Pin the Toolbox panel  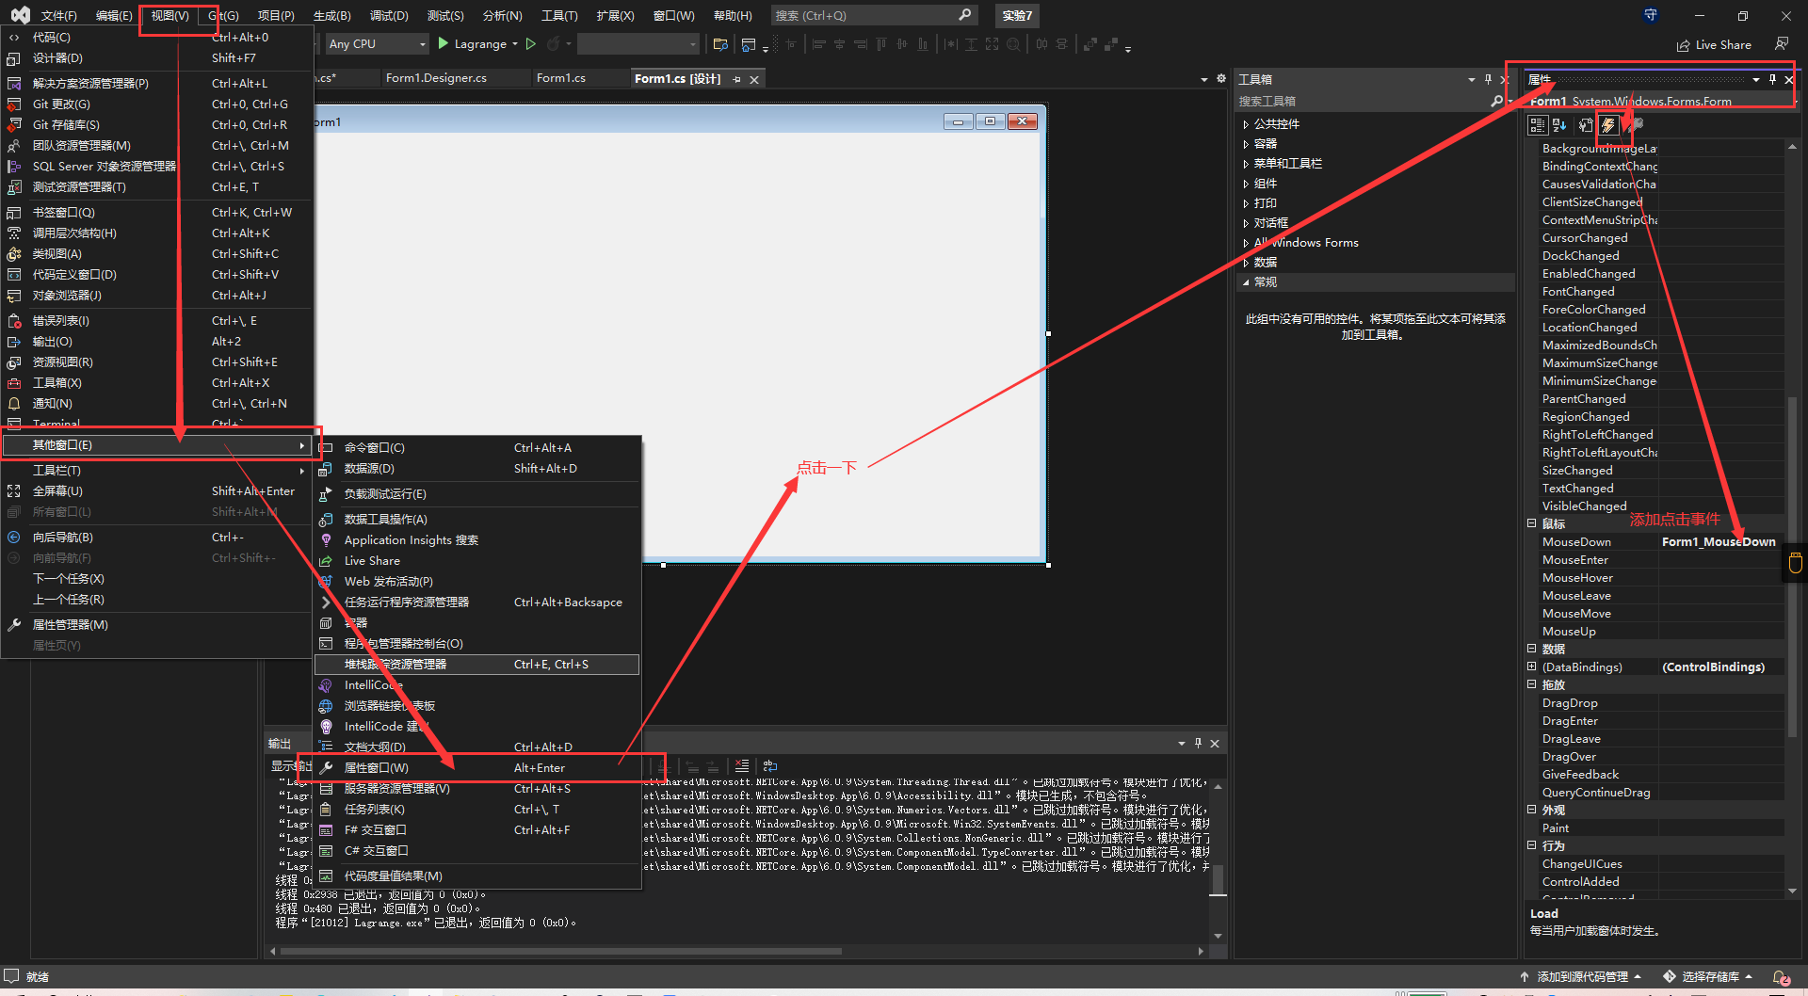click(x=1488, y=79)
